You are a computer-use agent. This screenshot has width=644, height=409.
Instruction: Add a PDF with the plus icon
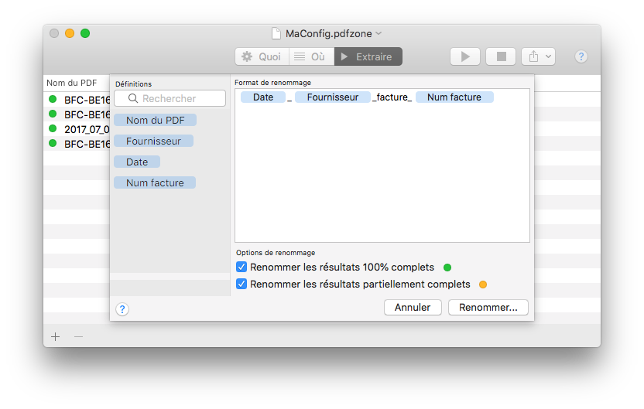pos(55,336)
